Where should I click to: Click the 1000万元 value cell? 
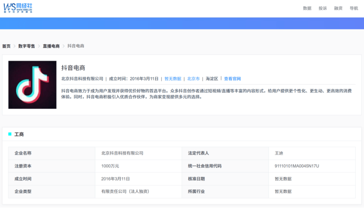[x=138, y=166]
